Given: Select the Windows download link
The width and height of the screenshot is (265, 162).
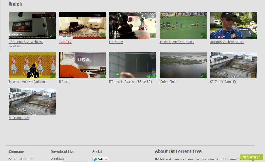Looking at the screenshot, I should click(57, 159).
